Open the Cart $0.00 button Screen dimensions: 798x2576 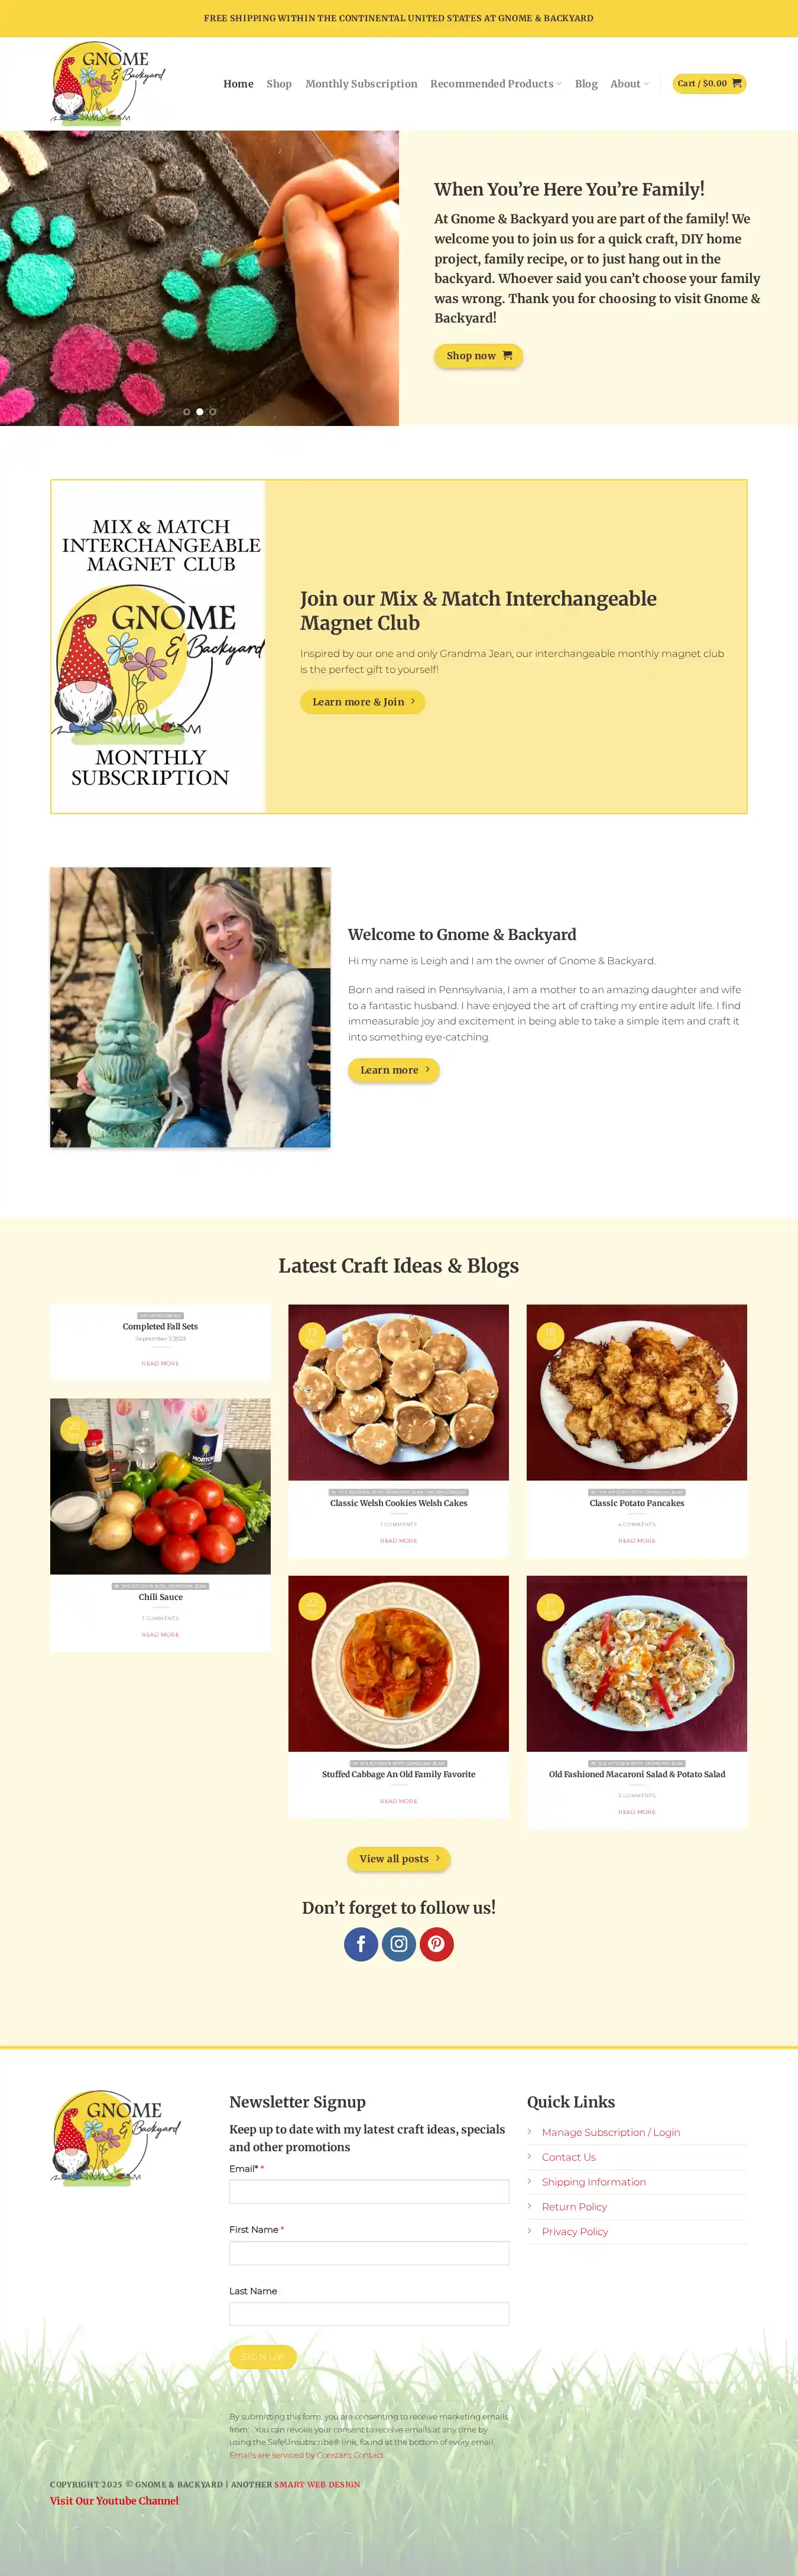709,83
